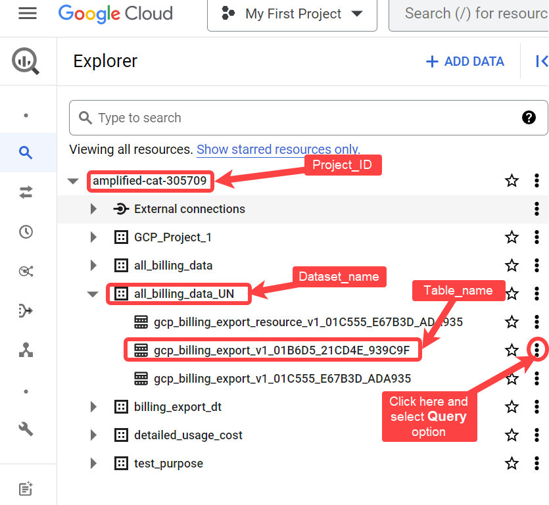Click the BigQuery logo icon in sidebar
549x505 pixels.
click(26, 62)
